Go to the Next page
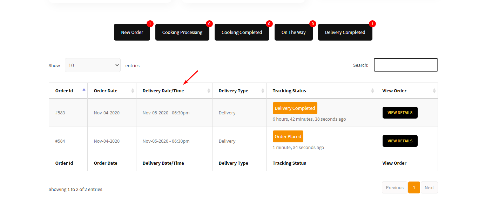The image size is (492, 213). tap(429, 187)
